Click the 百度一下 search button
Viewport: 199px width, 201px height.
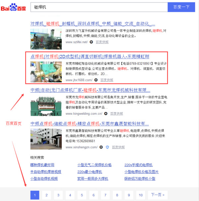click(181, 7)
